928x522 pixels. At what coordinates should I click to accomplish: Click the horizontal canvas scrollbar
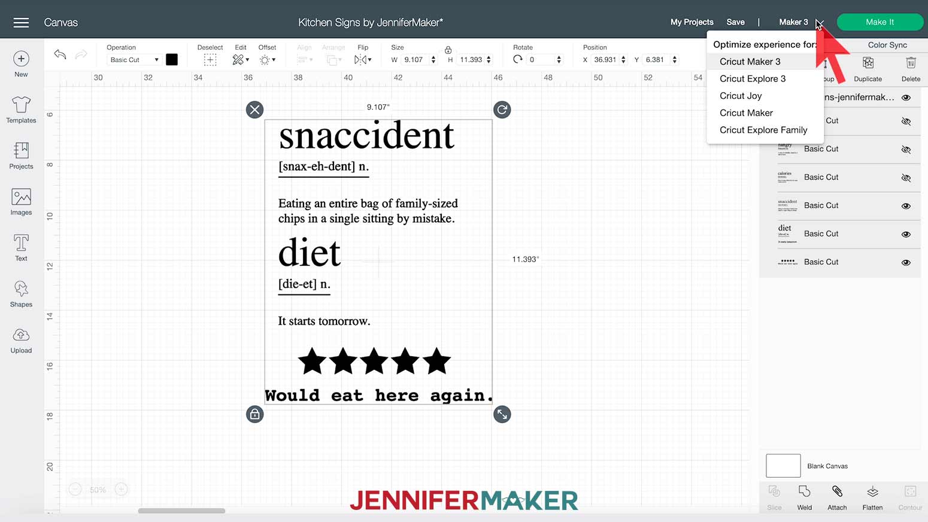[x=181, y=511]
